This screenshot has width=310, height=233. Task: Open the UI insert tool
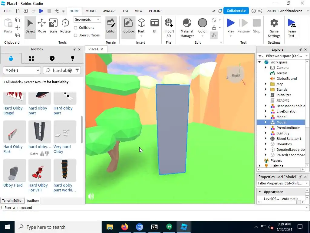154,26
